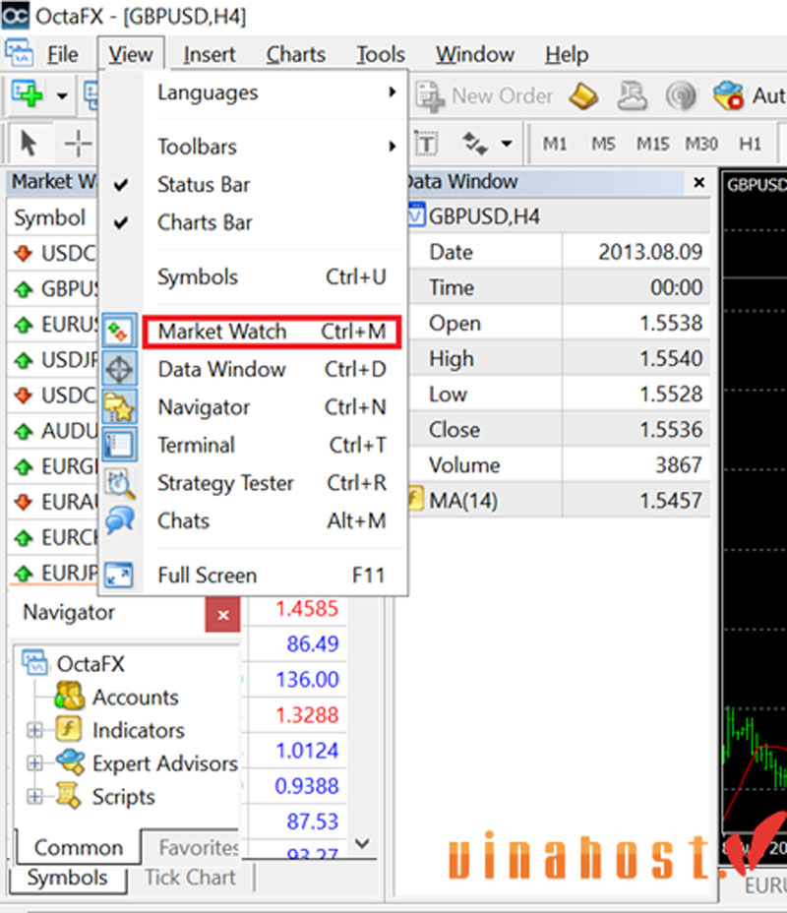Click the New Order button
This screenshot has width=787, height=913.
click(485, 96)
